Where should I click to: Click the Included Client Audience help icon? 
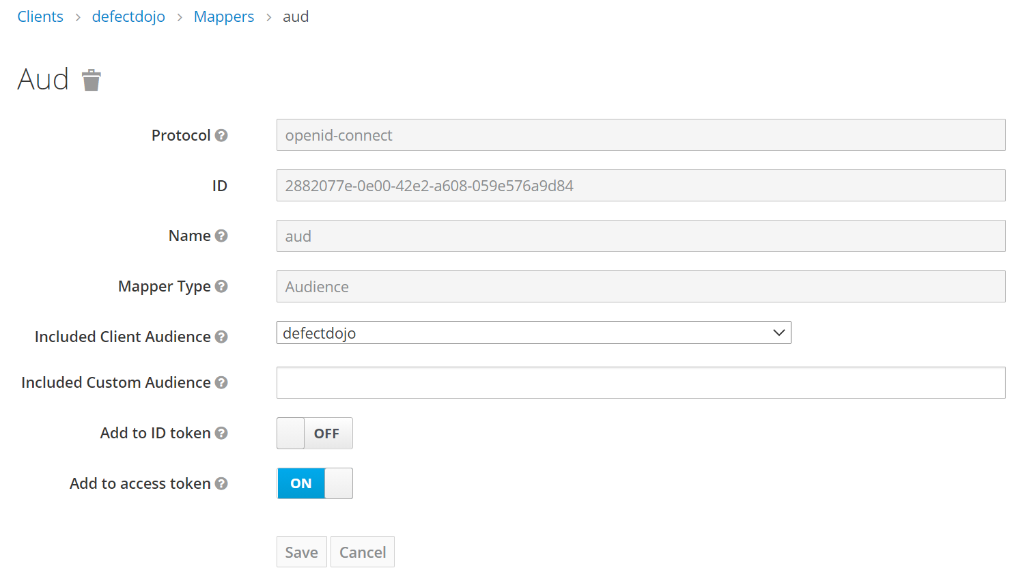[x=222, y=337]
